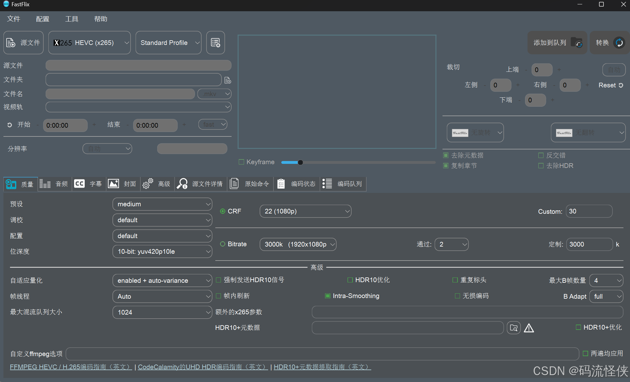Click the warning triangle beside HDR10+ metadata
The height and width of the screenshot is (382, 630).
coord(529,328)
